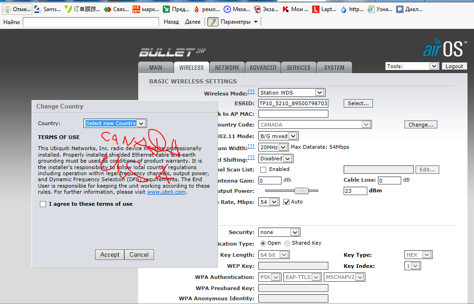Click the Output Power dBm value field

[355, 190]
